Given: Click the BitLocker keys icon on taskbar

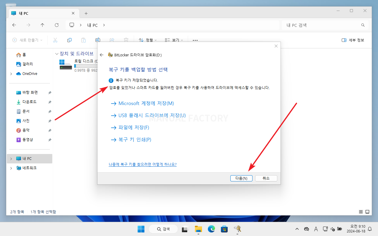Looking at the screenshot, I should point(237,229).
